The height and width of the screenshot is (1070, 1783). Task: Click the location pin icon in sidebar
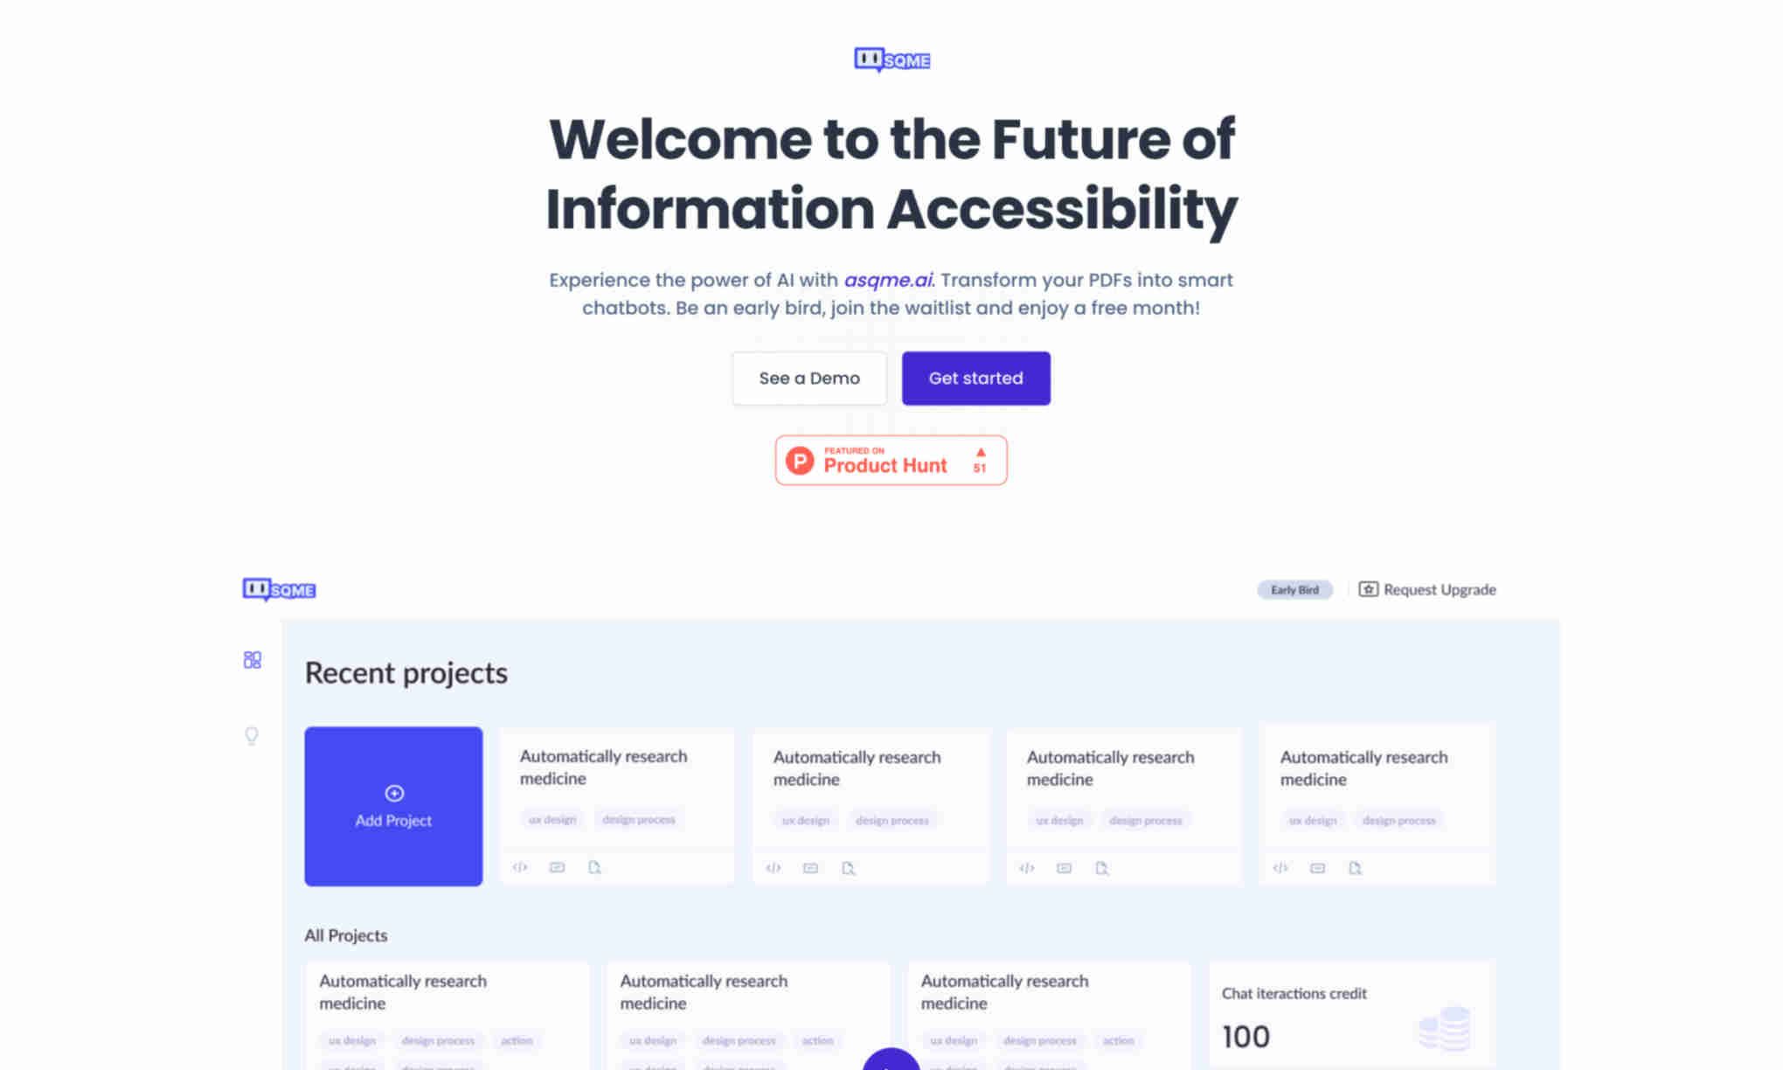[x=251, y=735]
